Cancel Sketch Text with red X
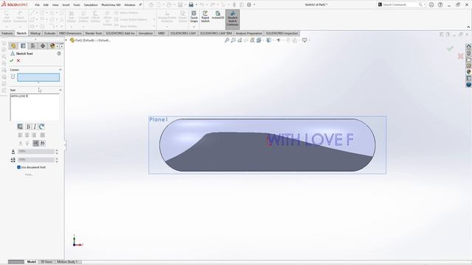 18,60
